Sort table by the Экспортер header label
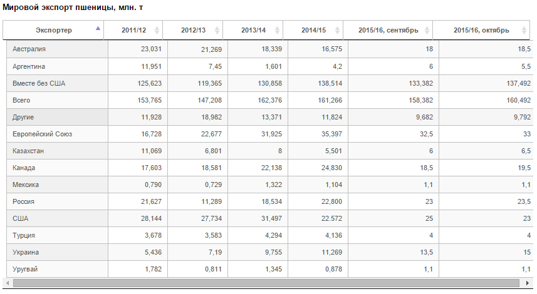This screenshot has height=294, width=537. (x=53, y=30)
